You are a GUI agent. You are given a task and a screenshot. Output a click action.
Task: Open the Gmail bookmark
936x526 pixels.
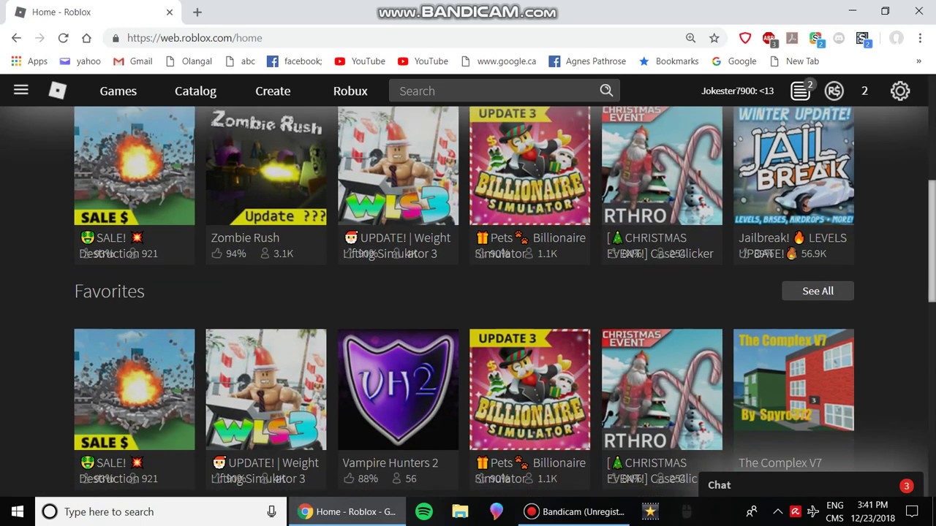(132, 61)
